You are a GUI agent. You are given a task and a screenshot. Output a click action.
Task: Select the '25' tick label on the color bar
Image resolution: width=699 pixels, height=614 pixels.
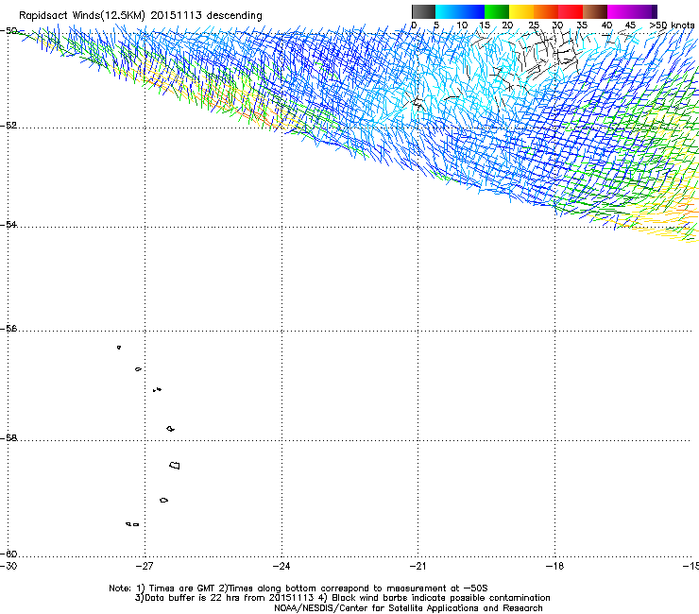point(534,26)
